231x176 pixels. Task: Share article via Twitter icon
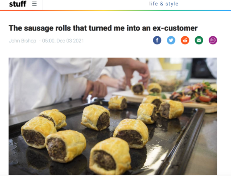tap(171, 40)
